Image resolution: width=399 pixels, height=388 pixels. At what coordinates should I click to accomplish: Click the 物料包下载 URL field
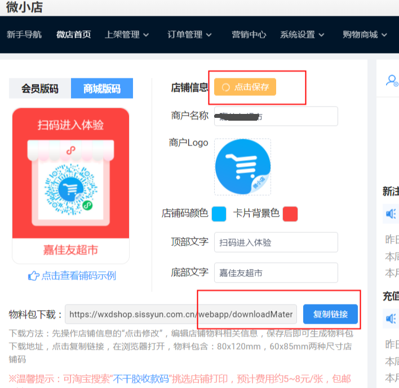point(181,314)
